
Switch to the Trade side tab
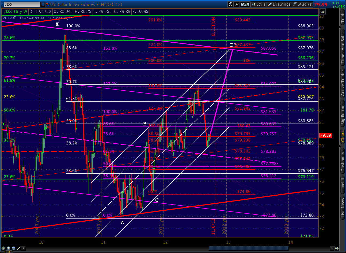(x=343, y=17)
